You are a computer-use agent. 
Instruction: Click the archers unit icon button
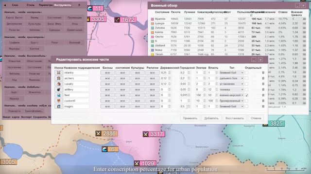point(59,78)
